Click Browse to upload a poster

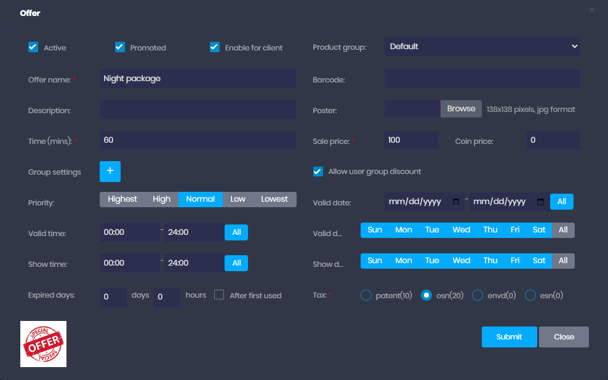[x=461, y=109]
